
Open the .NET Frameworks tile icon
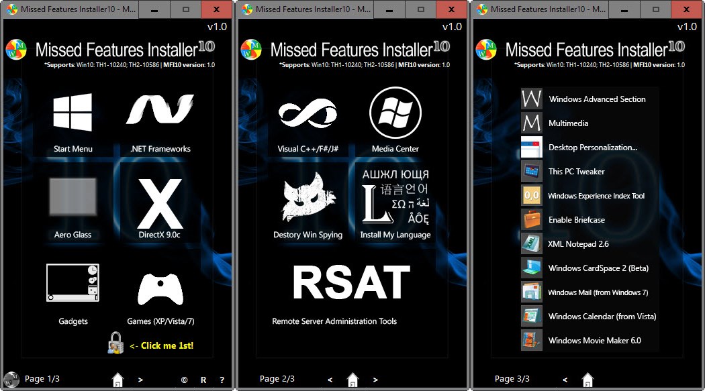160,109
